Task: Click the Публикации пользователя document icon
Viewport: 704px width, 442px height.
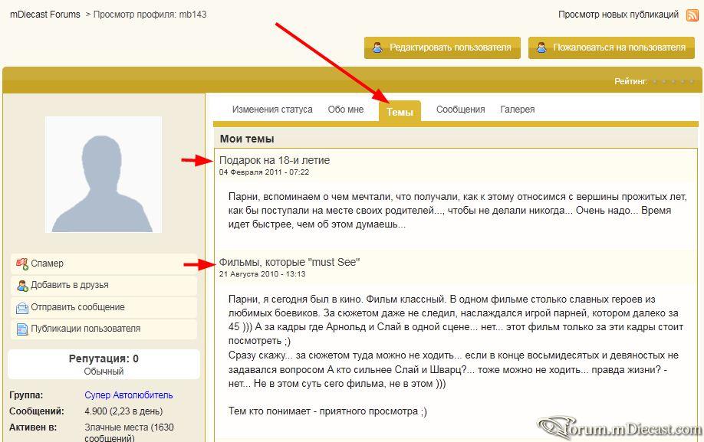Action: [x=22, y=329]
